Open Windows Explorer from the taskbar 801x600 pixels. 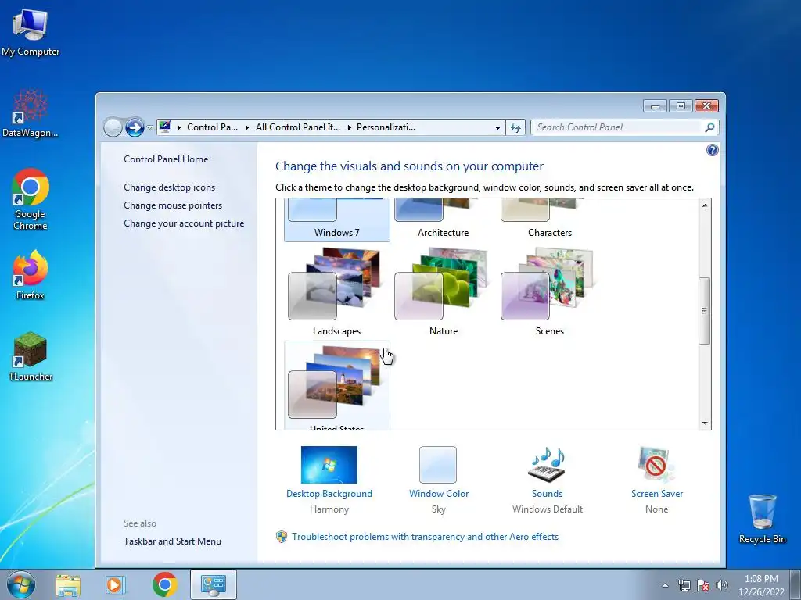68,584
